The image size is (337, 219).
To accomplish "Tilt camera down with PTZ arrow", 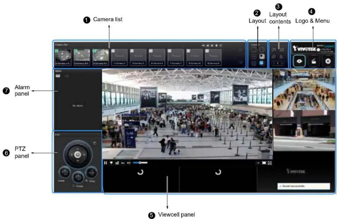I will pos(78,161).
